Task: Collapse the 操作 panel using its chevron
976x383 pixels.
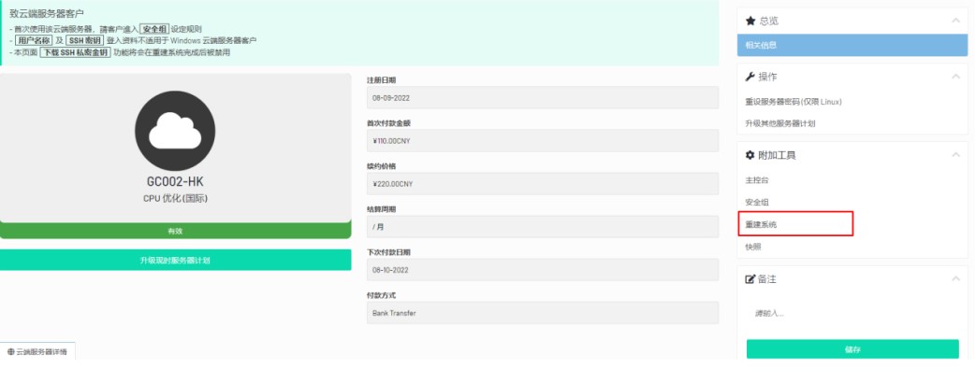Action: pos(954,77)
